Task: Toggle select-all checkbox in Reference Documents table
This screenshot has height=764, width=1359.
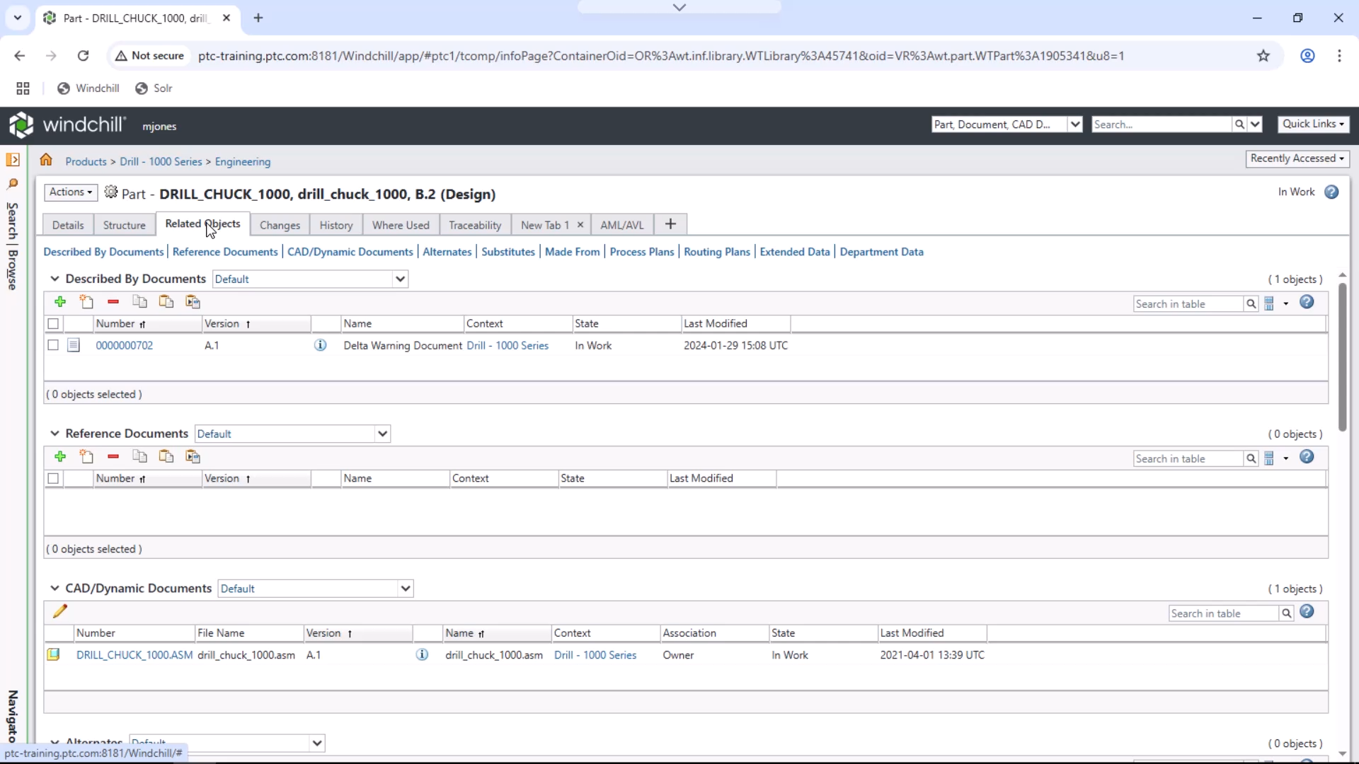Action: [53, 479]
